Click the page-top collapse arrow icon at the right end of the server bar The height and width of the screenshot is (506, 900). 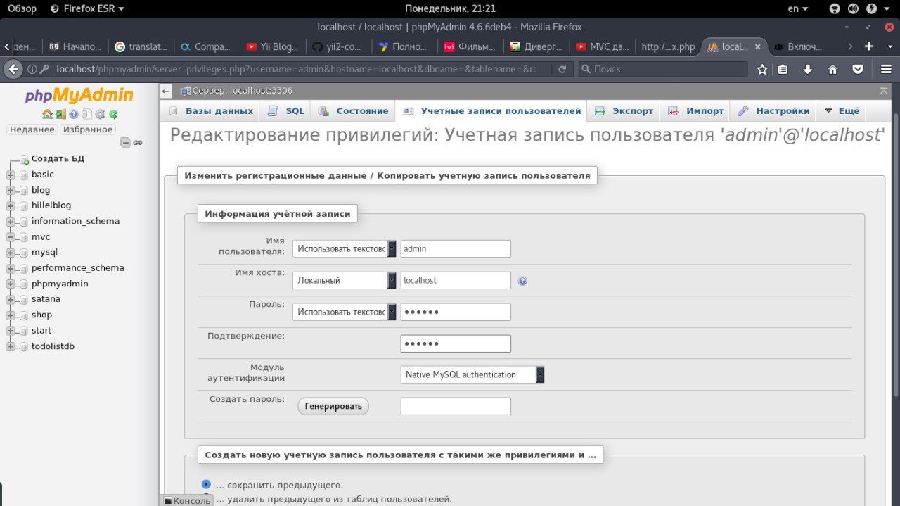[884, 91]
